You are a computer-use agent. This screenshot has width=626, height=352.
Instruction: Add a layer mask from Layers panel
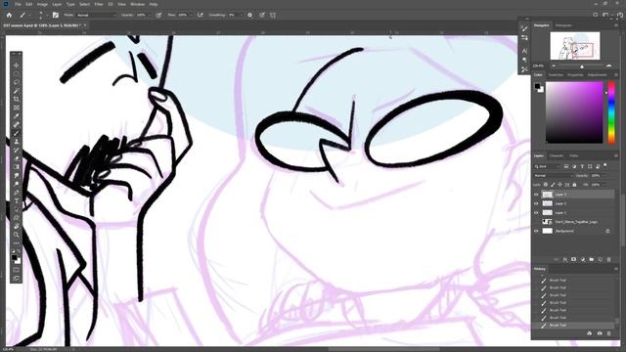[x=574, y=259]
